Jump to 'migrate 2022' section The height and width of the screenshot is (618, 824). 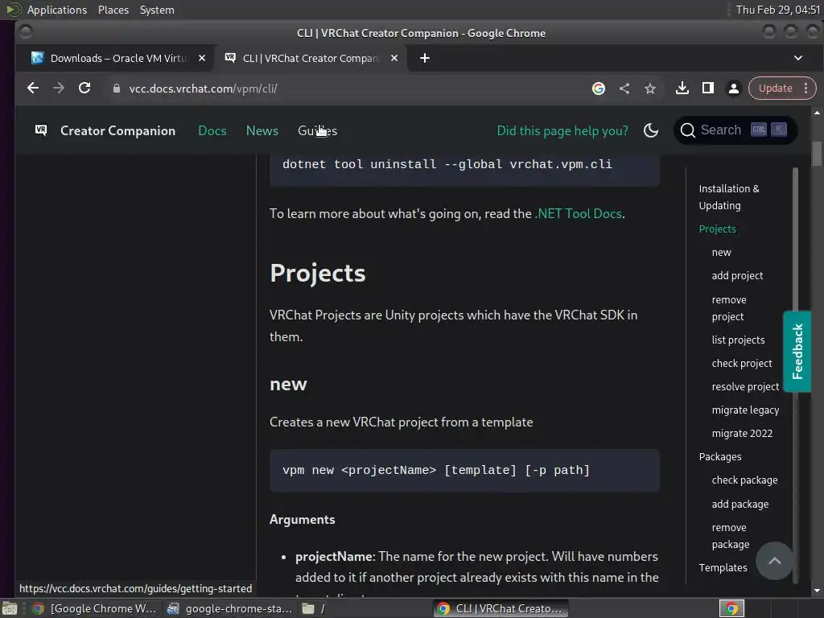(x=742, y=434)
